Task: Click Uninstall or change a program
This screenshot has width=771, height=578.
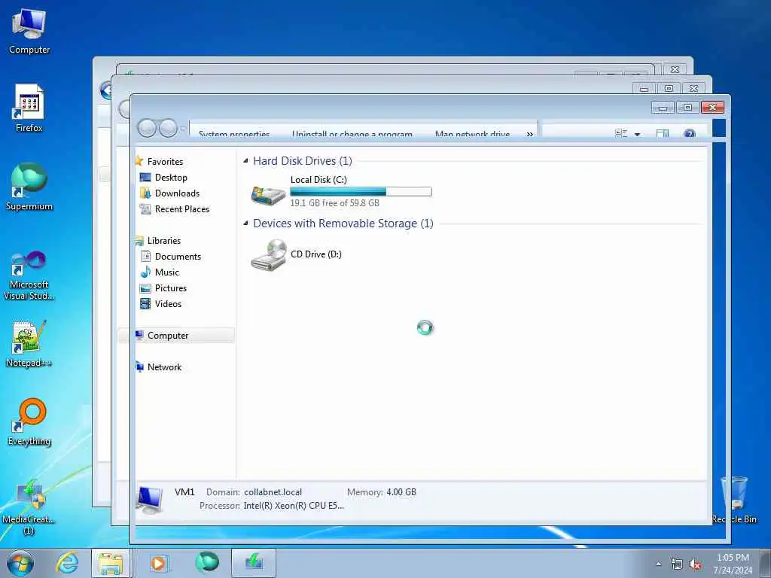Action: pos(352,134)
